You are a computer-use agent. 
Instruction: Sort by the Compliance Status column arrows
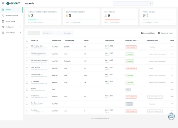[x=138, y=41]
